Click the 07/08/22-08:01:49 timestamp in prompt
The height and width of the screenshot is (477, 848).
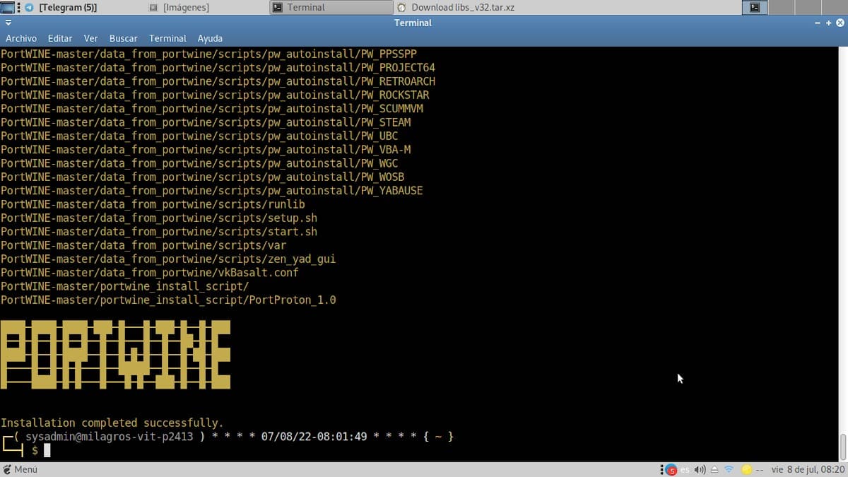coord(314,437)
